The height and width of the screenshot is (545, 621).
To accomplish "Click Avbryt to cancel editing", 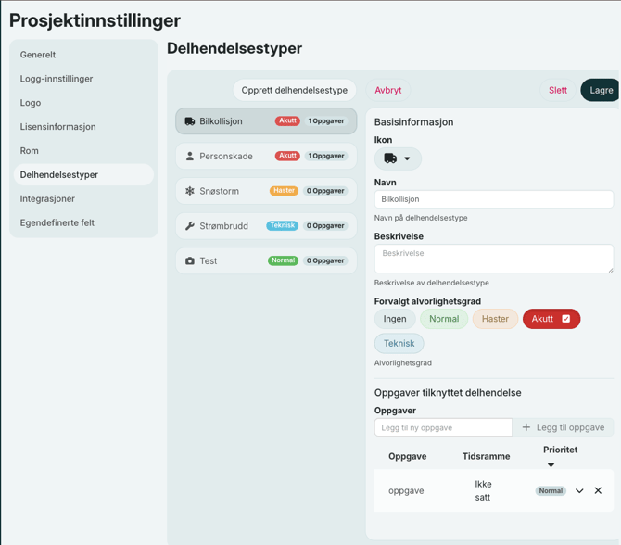I will pos(388,90).
